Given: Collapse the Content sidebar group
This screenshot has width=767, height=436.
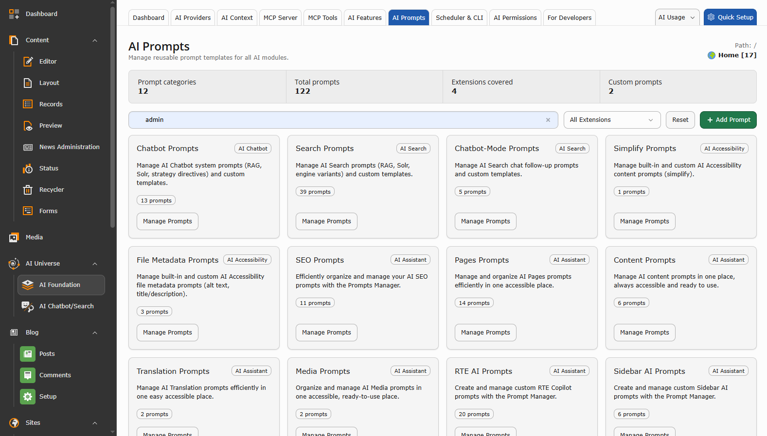Looking at the screenshot, I should [x=95, y=40].
